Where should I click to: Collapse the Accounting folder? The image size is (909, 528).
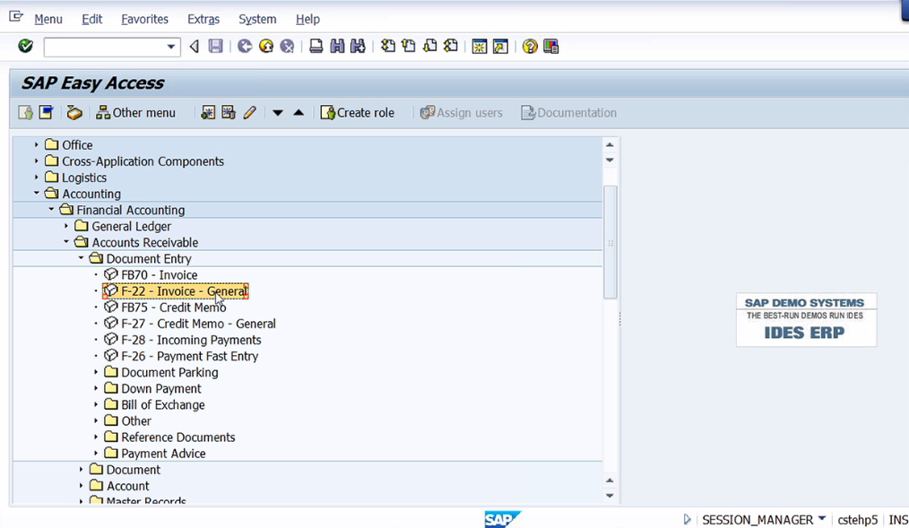click(37, 193)
